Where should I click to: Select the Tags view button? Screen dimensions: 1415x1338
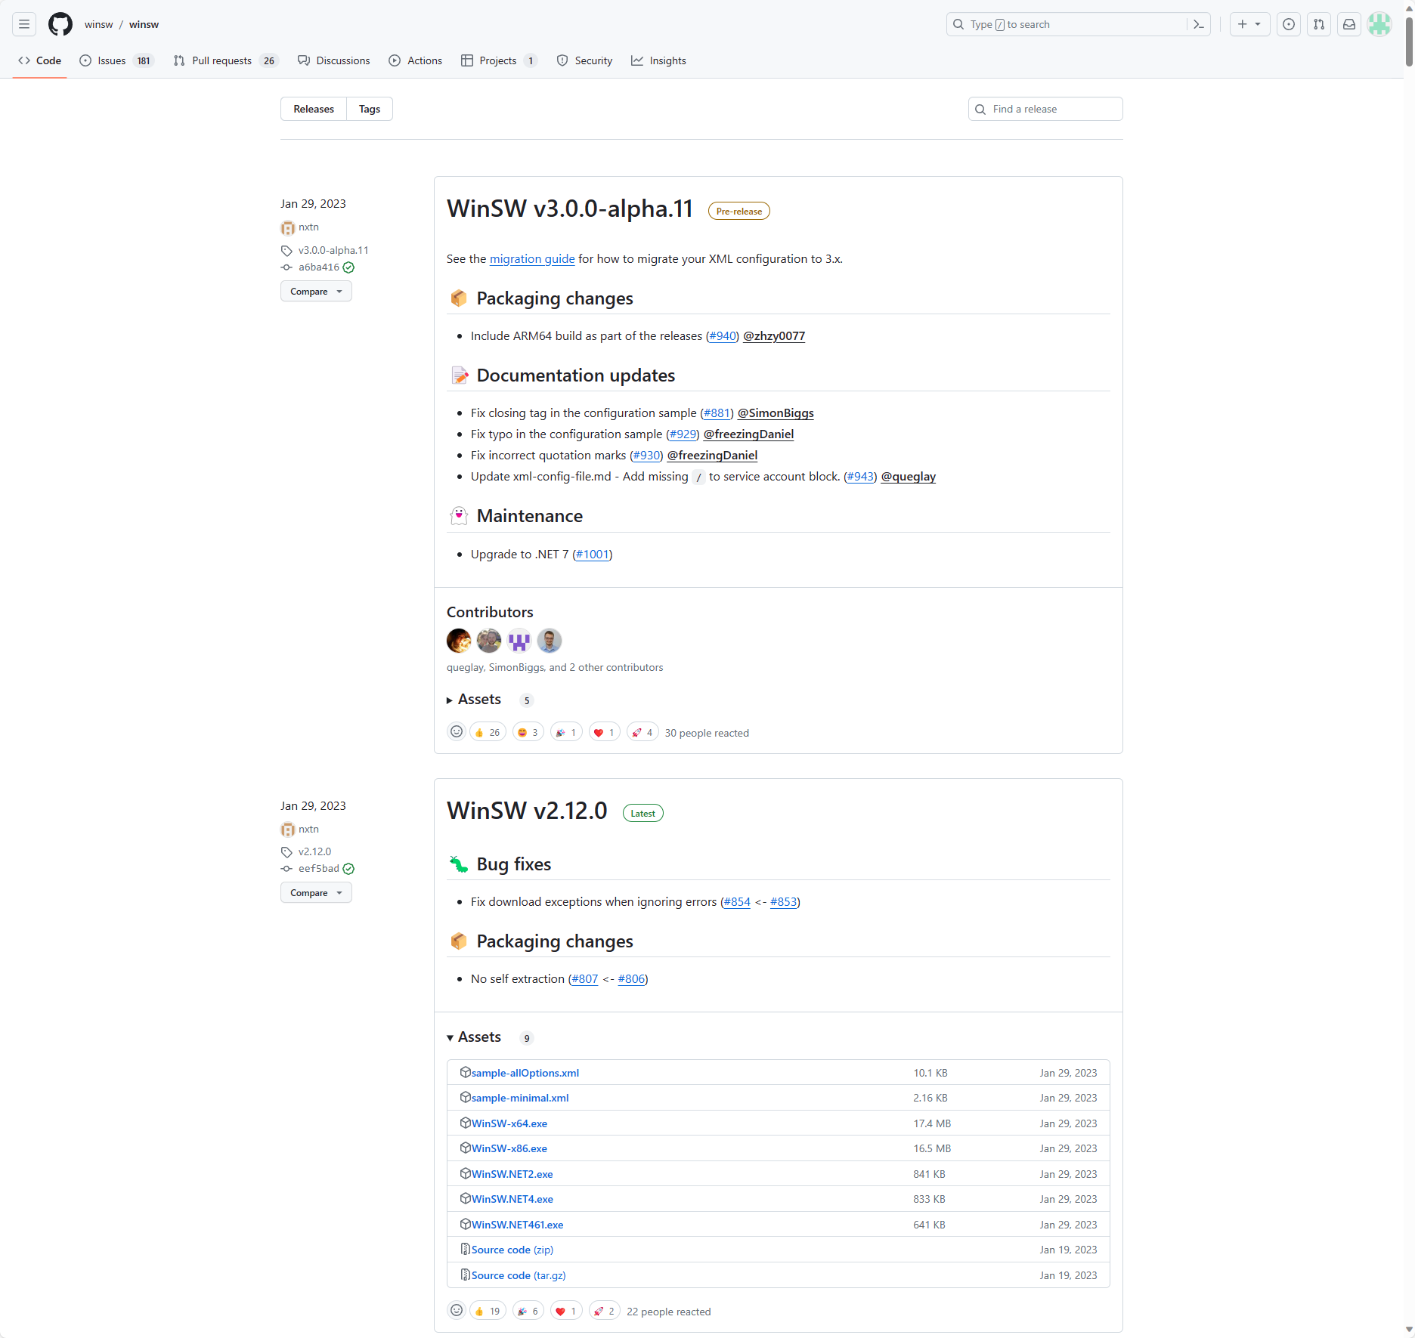[x=370, y=109]
